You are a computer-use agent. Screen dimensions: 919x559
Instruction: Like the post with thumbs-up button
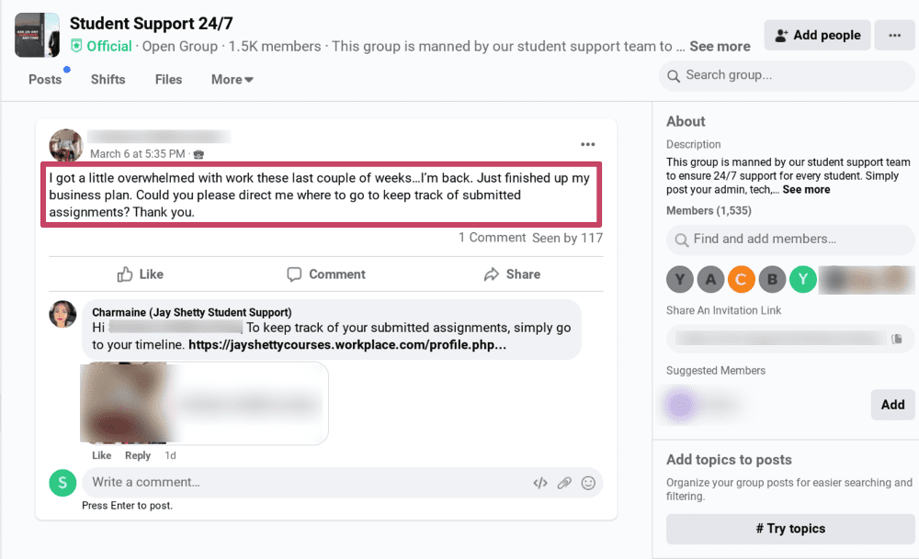pyautogui.click(x=140, y=274)
